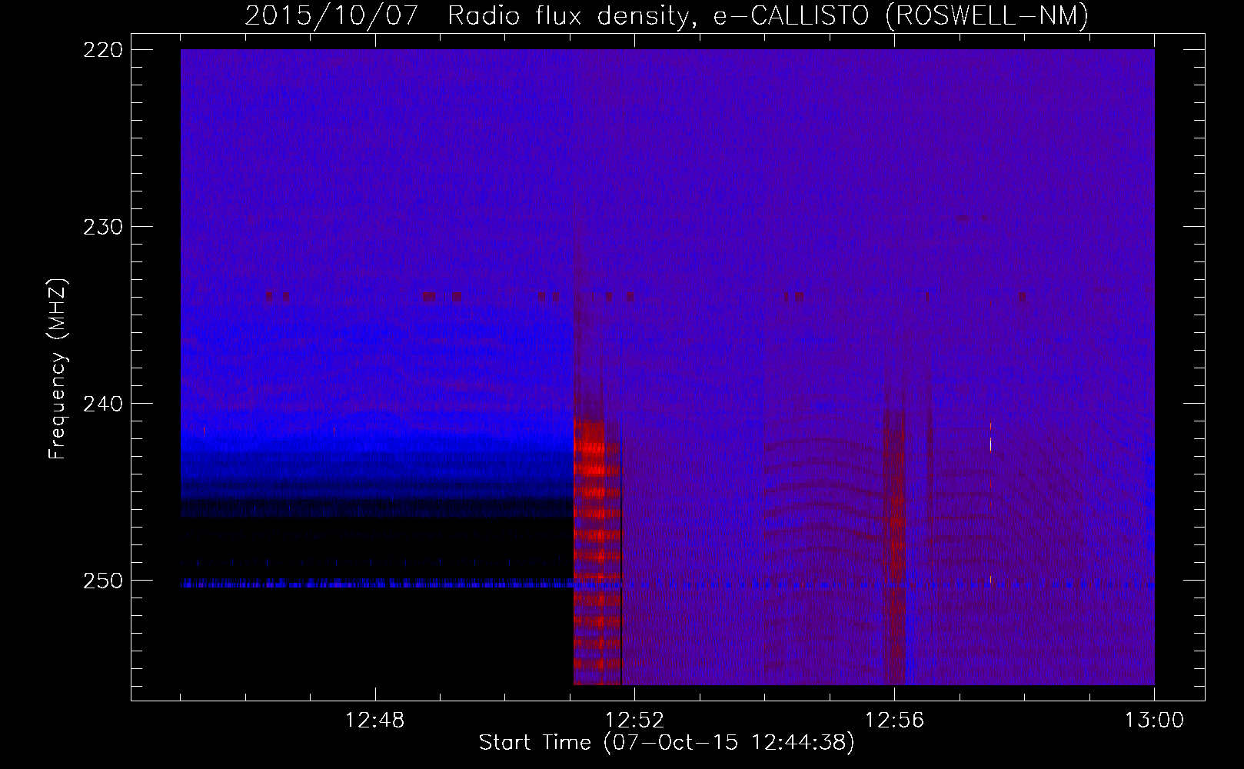This screenshot has width=1244, height=769.
Task: Click the "220" frequency tick label
Action: point(102,50)
